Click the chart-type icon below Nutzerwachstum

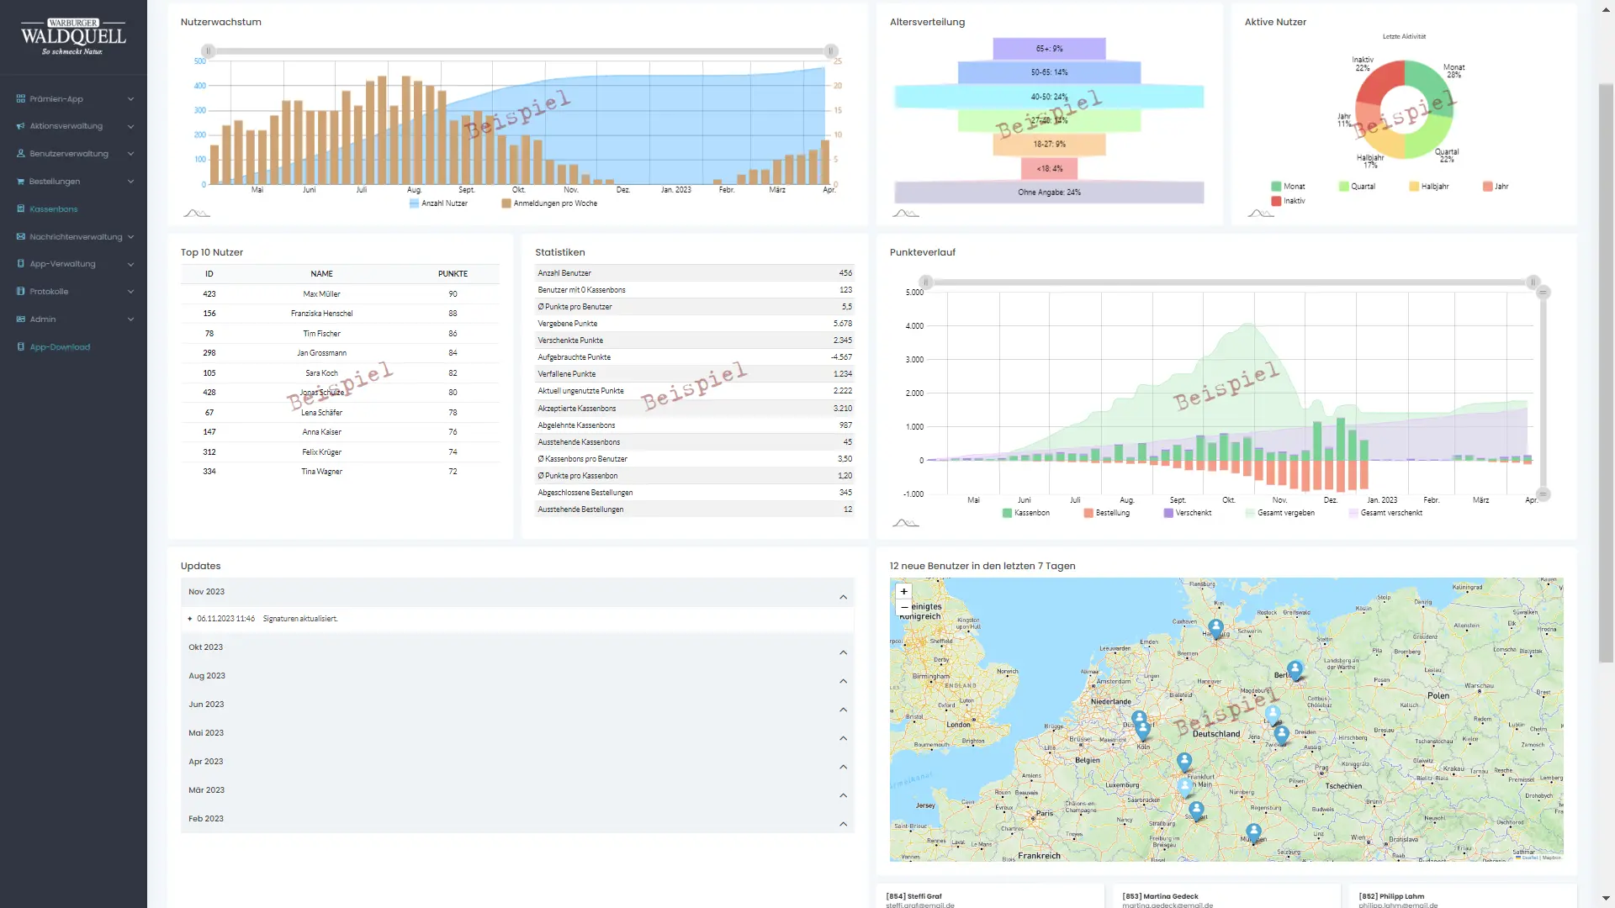click(196, 214)
